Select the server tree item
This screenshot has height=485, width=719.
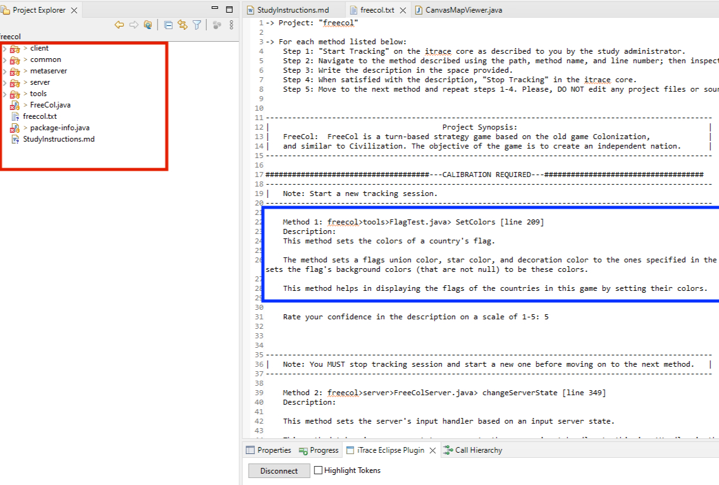pos(40,82)
